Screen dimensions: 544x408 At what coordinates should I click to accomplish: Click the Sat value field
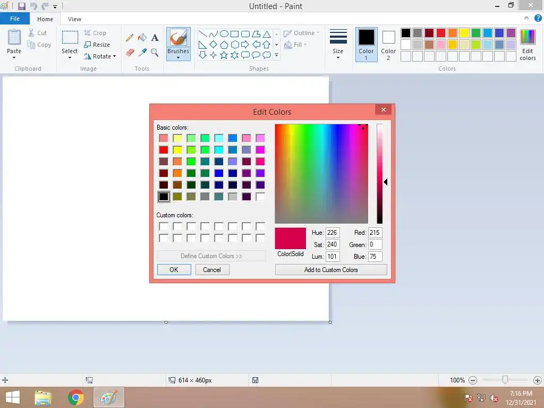pos(333,244)
